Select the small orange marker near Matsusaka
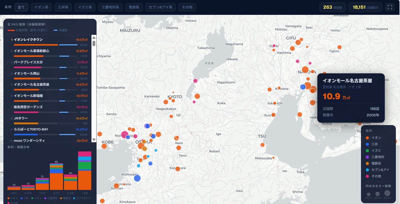The image size is (400, 204). pyautogui.click(x=273, y=158)
